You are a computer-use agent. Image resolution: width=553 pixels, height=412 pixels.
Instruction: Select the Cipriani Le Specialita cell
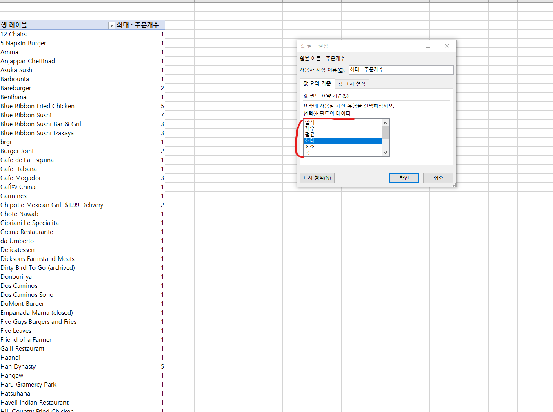(x=58, y=223)
